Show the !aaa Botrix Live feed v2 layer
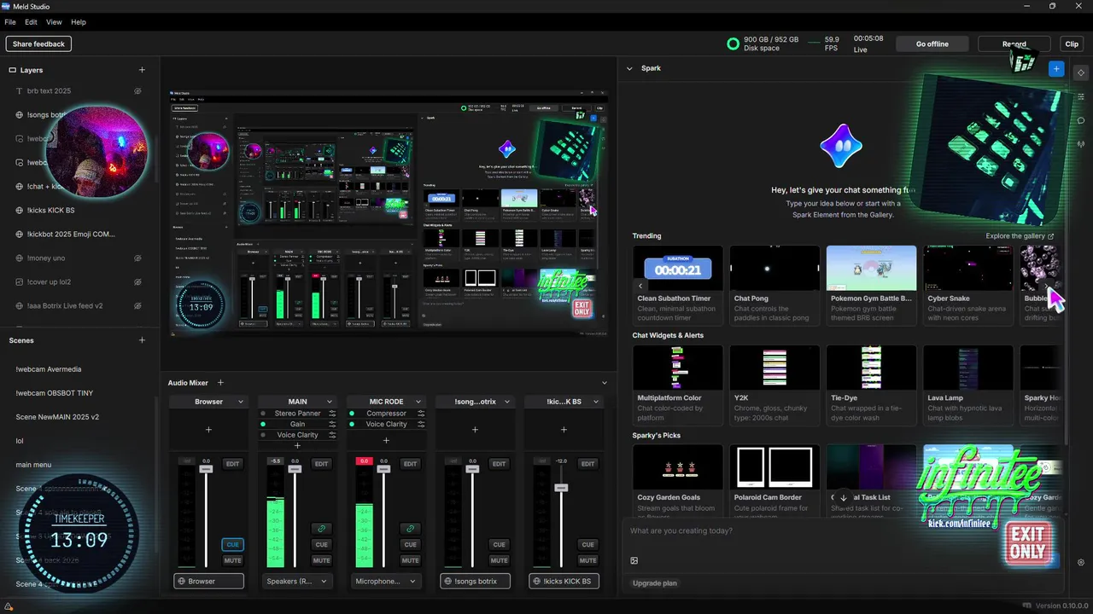 [x=137, y=306]
